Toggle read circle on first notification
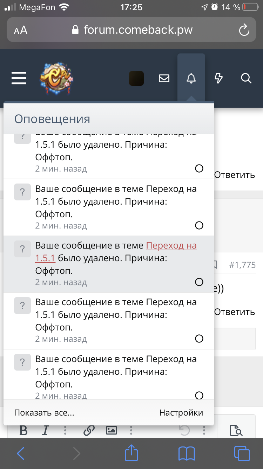Viewport: 263px width, 469px height. click(199, 169)
